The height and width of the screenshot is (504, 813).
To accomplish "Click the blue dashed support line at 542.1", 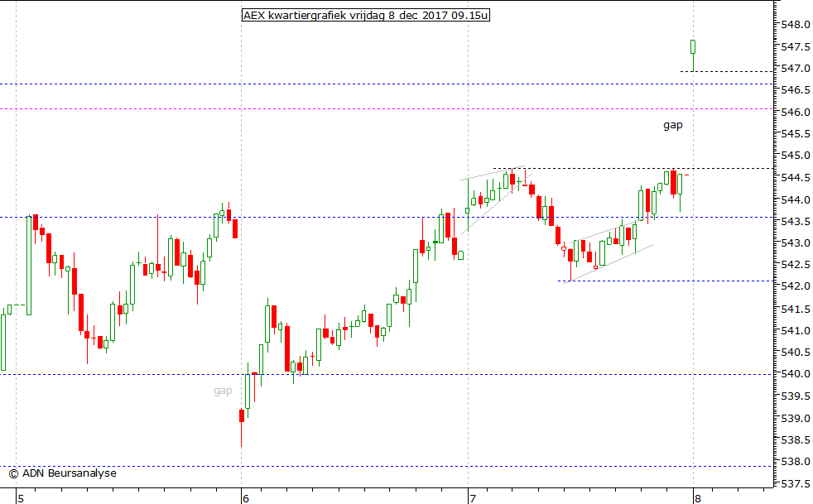I will click(666, 281).
